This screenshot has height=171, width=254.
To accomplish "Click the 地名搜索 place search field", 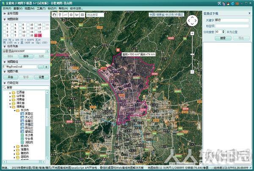I will pyautogui.click(x=95, y=15).
